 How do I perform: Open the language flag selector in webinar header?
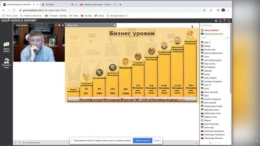[225, 21]
